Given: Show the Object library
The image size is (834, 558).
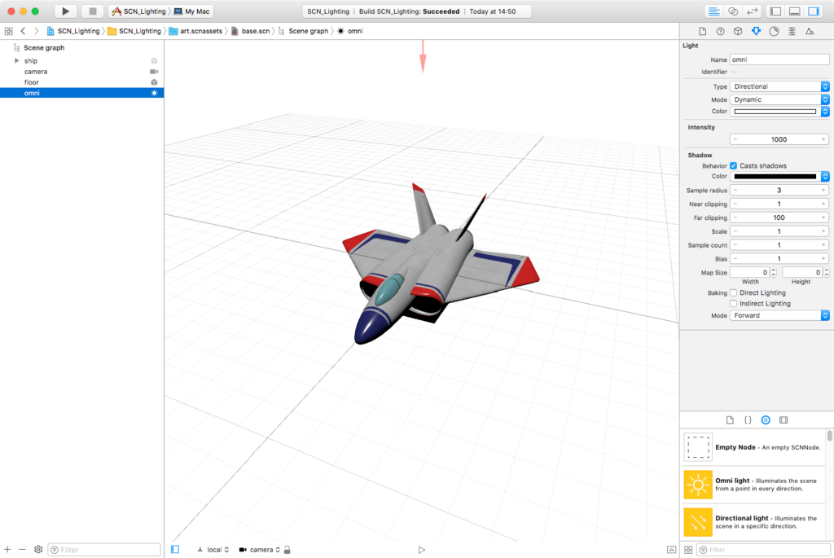Looking at the screenshot, I should pos(766,420).
